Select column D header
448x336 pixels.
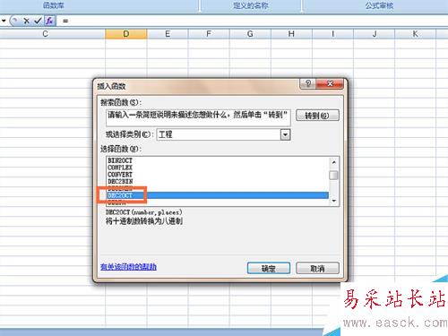pyautogui.click(x=126, y=34)
